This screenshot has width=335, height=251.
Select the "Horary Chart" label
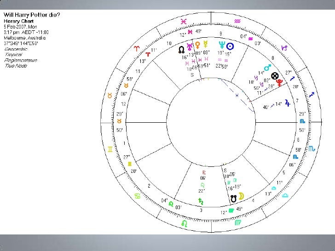[18, 21]
